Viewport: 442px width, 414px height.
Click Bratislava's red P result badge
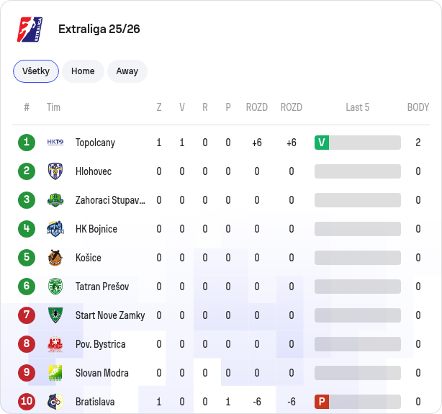click(322, 402)
